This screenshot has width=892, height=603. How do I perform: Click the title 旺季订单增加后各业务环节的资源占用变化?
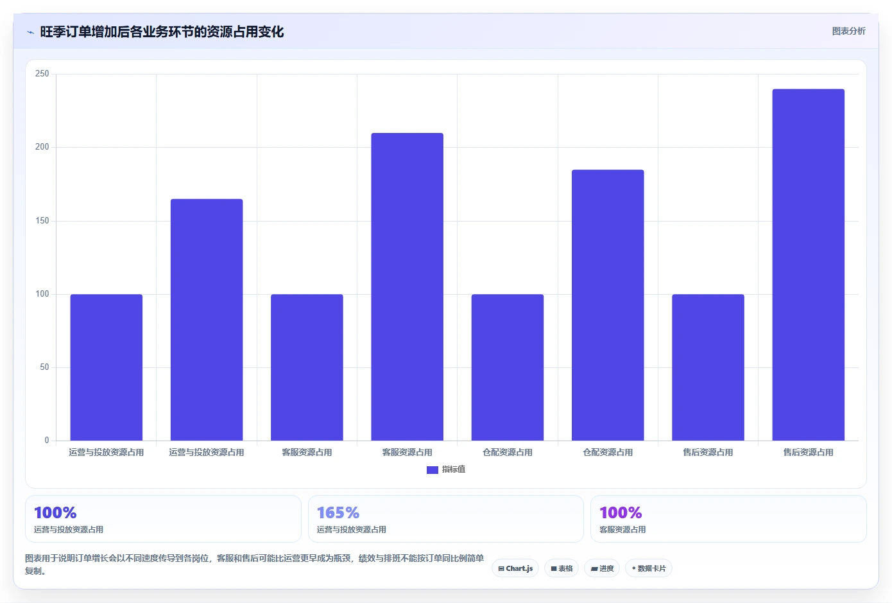(162, 31)
